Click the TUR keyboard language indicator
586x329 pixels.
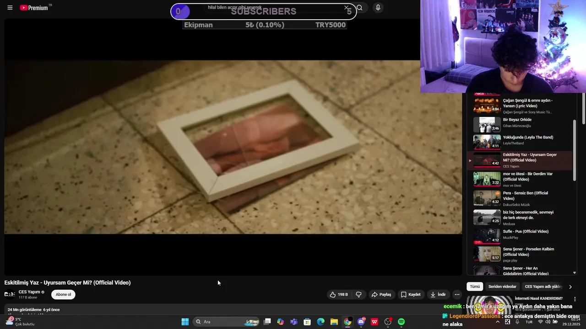tap(529, 322)
